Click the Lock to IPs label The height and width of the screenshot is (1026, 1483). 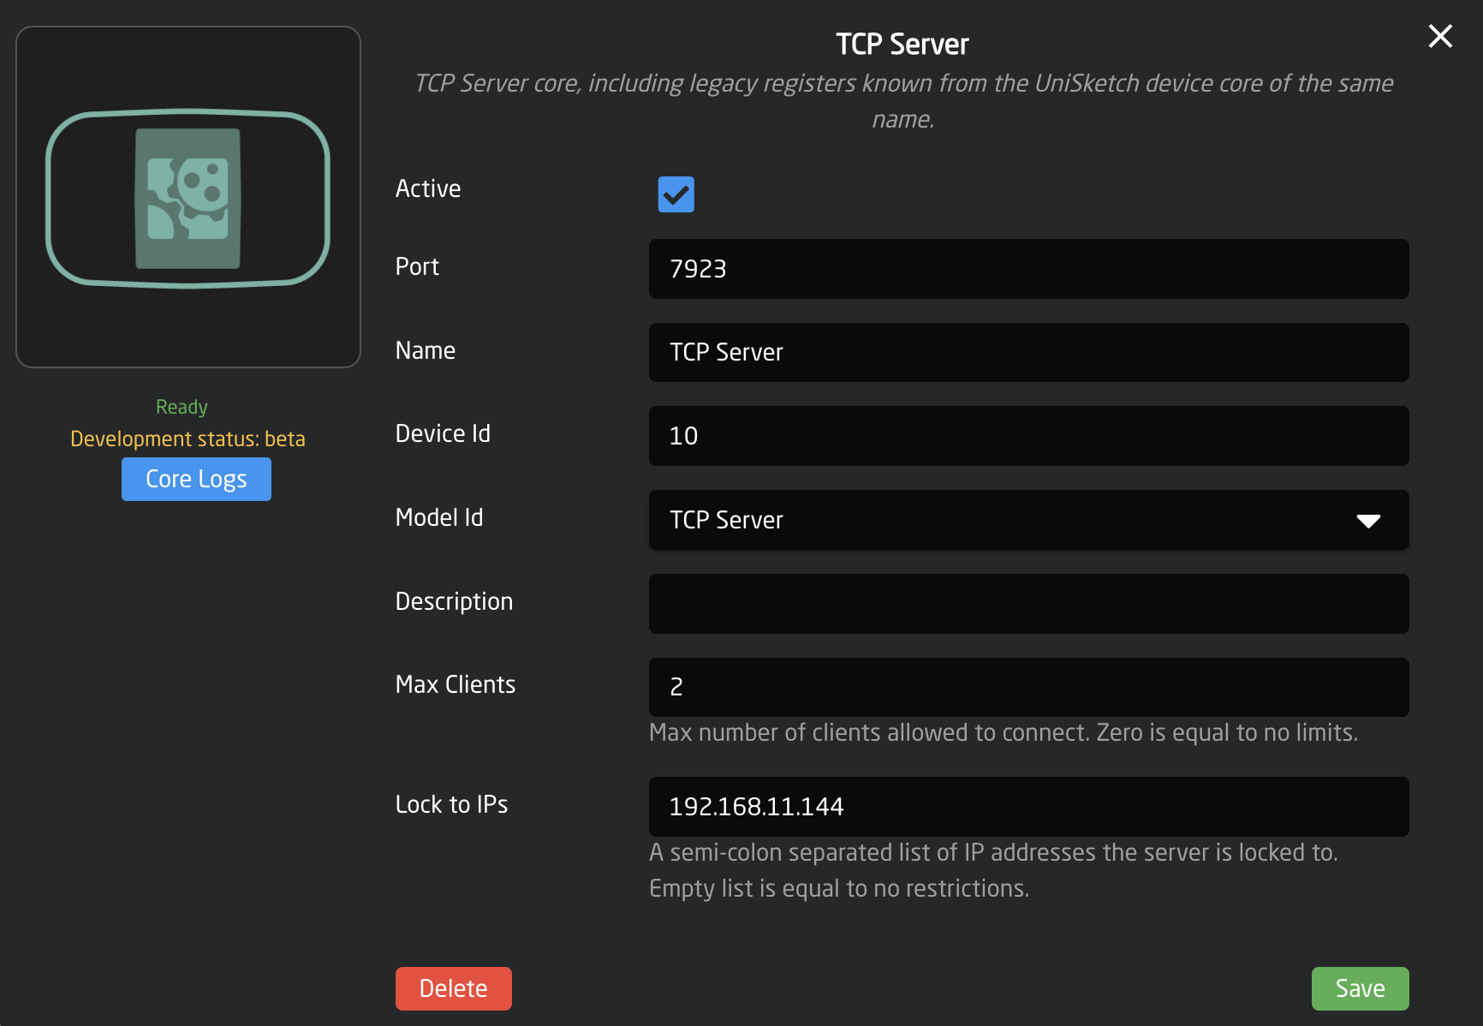(451, 804)
